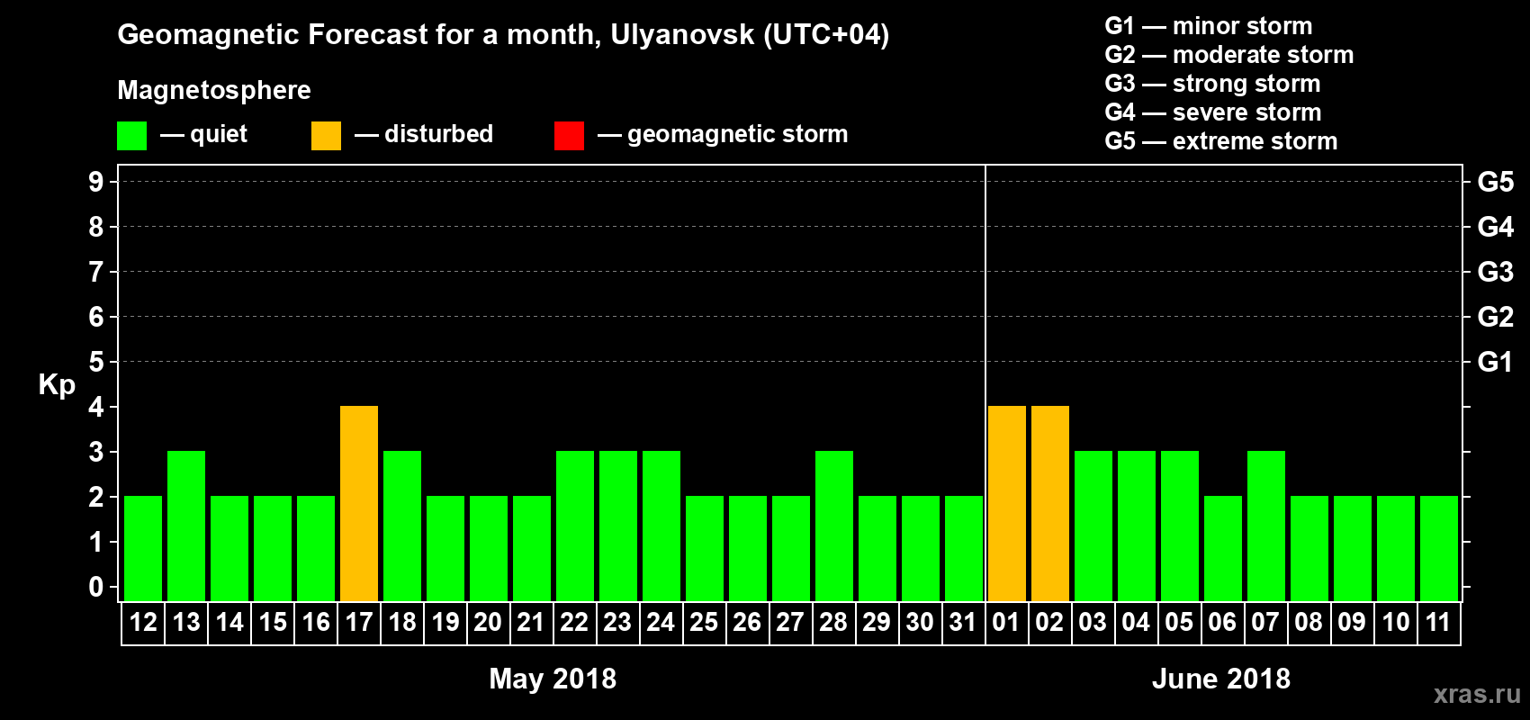Click date label 05 under June
This screenshot has height=720, width=1530.
pyautogui.click(x=1179, y=622)
